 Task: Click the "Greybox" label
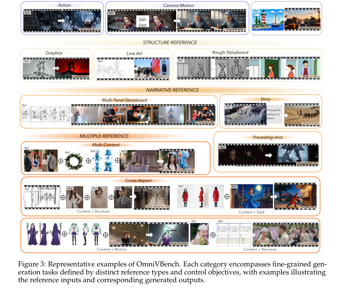54,53
